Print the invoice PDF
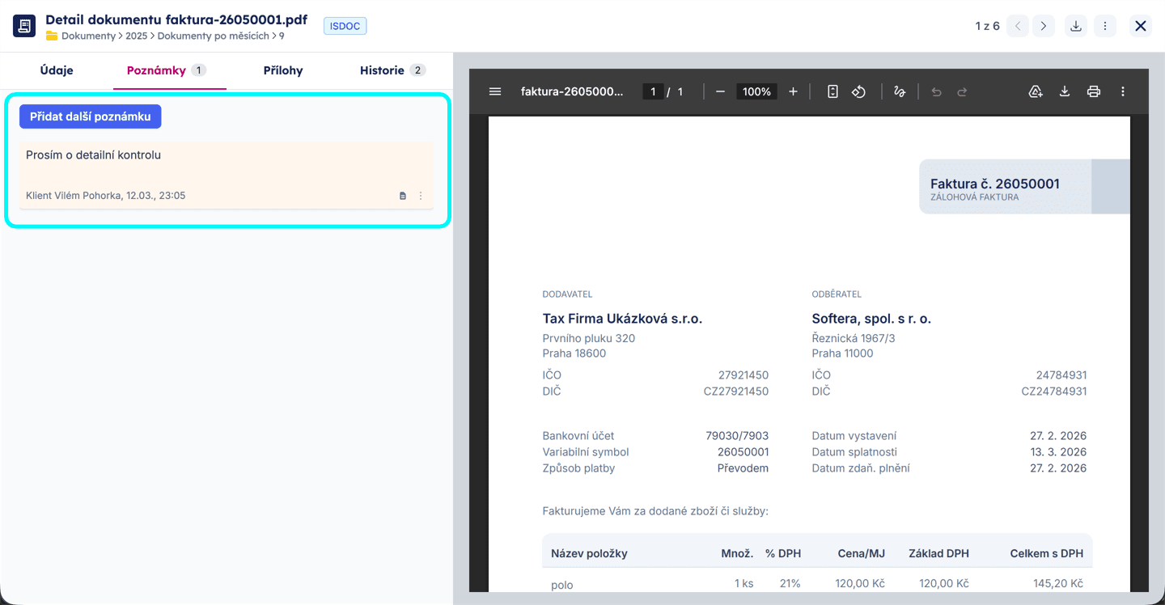Image resolution: width=1165 pixels, height=605 pixels. (1094, 91)
